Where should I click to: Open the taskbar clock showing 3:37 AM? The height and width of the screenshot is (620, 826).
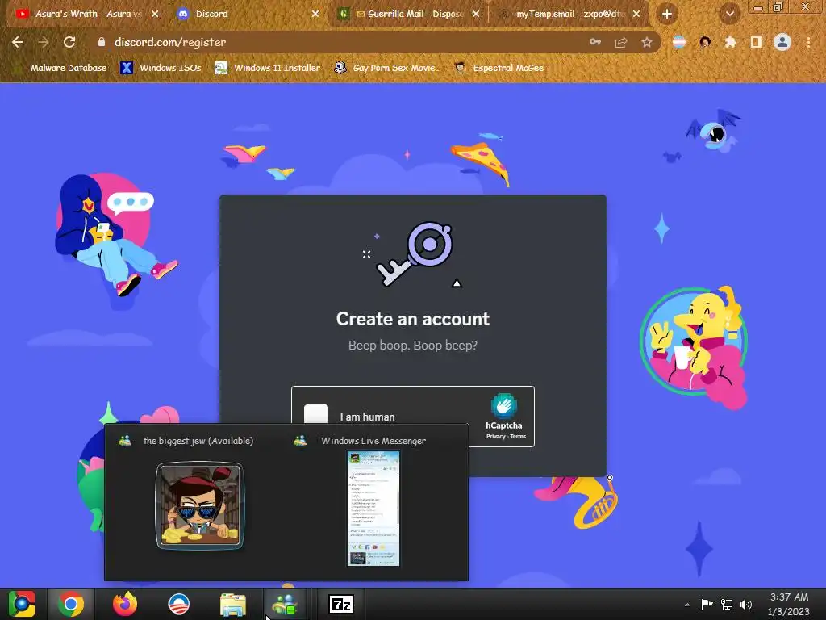point(789,604)
